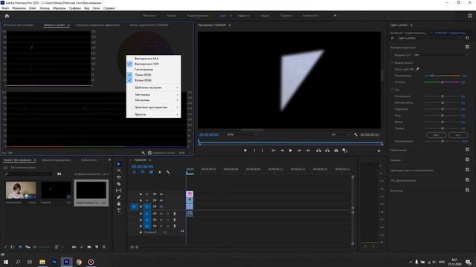Collapse the Баланс белого section
This screenshot has height=267, width=476.
point(392,62)
